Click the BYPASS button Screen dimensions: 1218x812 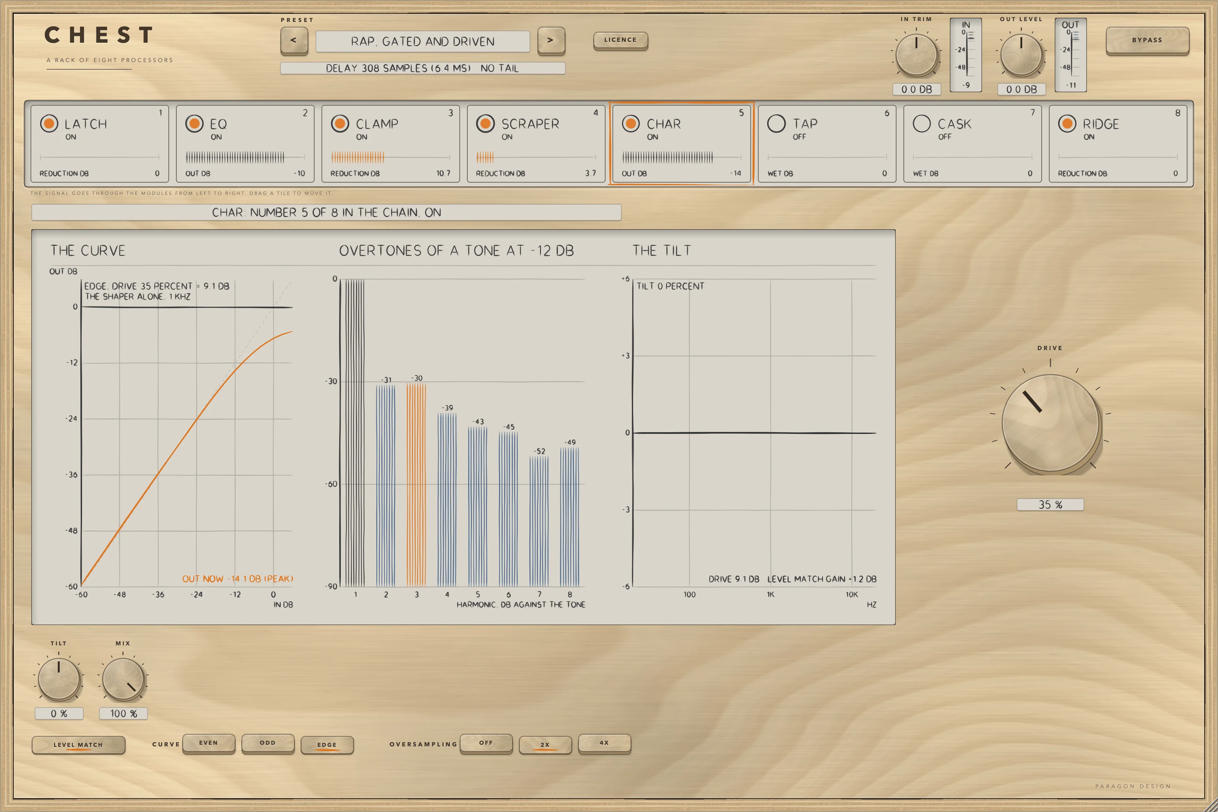coord(1147,41)
